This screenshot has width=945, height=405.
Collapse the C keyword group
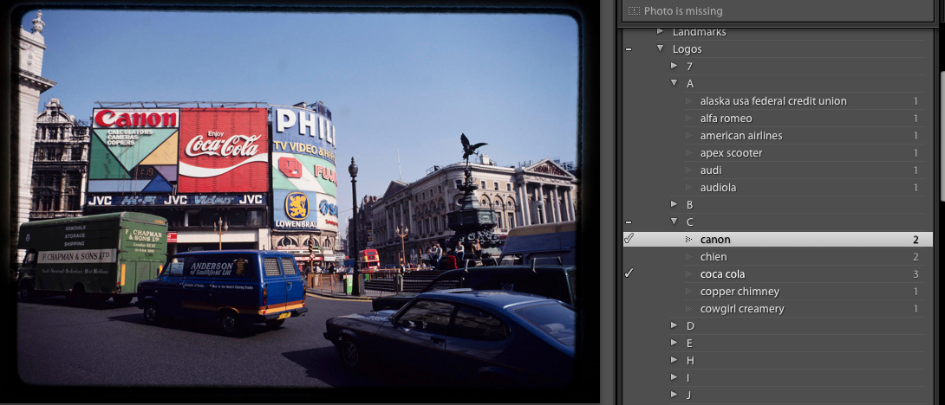(x=675, y=222)
